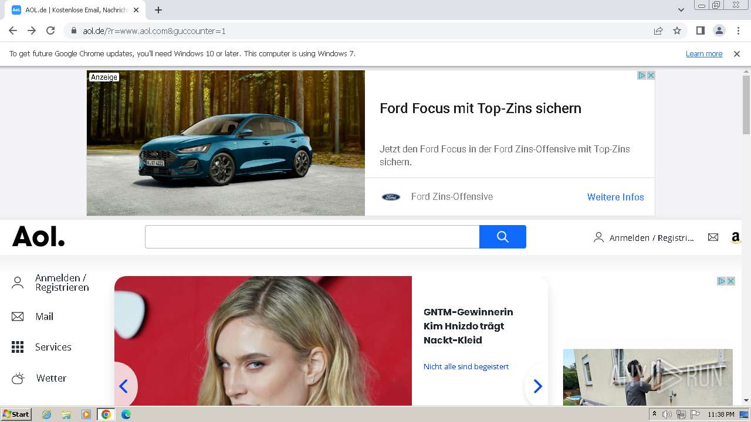View site information via the lock icon
This screenshot has height=422, width=751.
[73, 30]
